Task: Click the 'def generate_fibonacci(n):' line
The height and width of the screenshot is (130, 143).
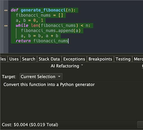Action: tap(43, 10)
